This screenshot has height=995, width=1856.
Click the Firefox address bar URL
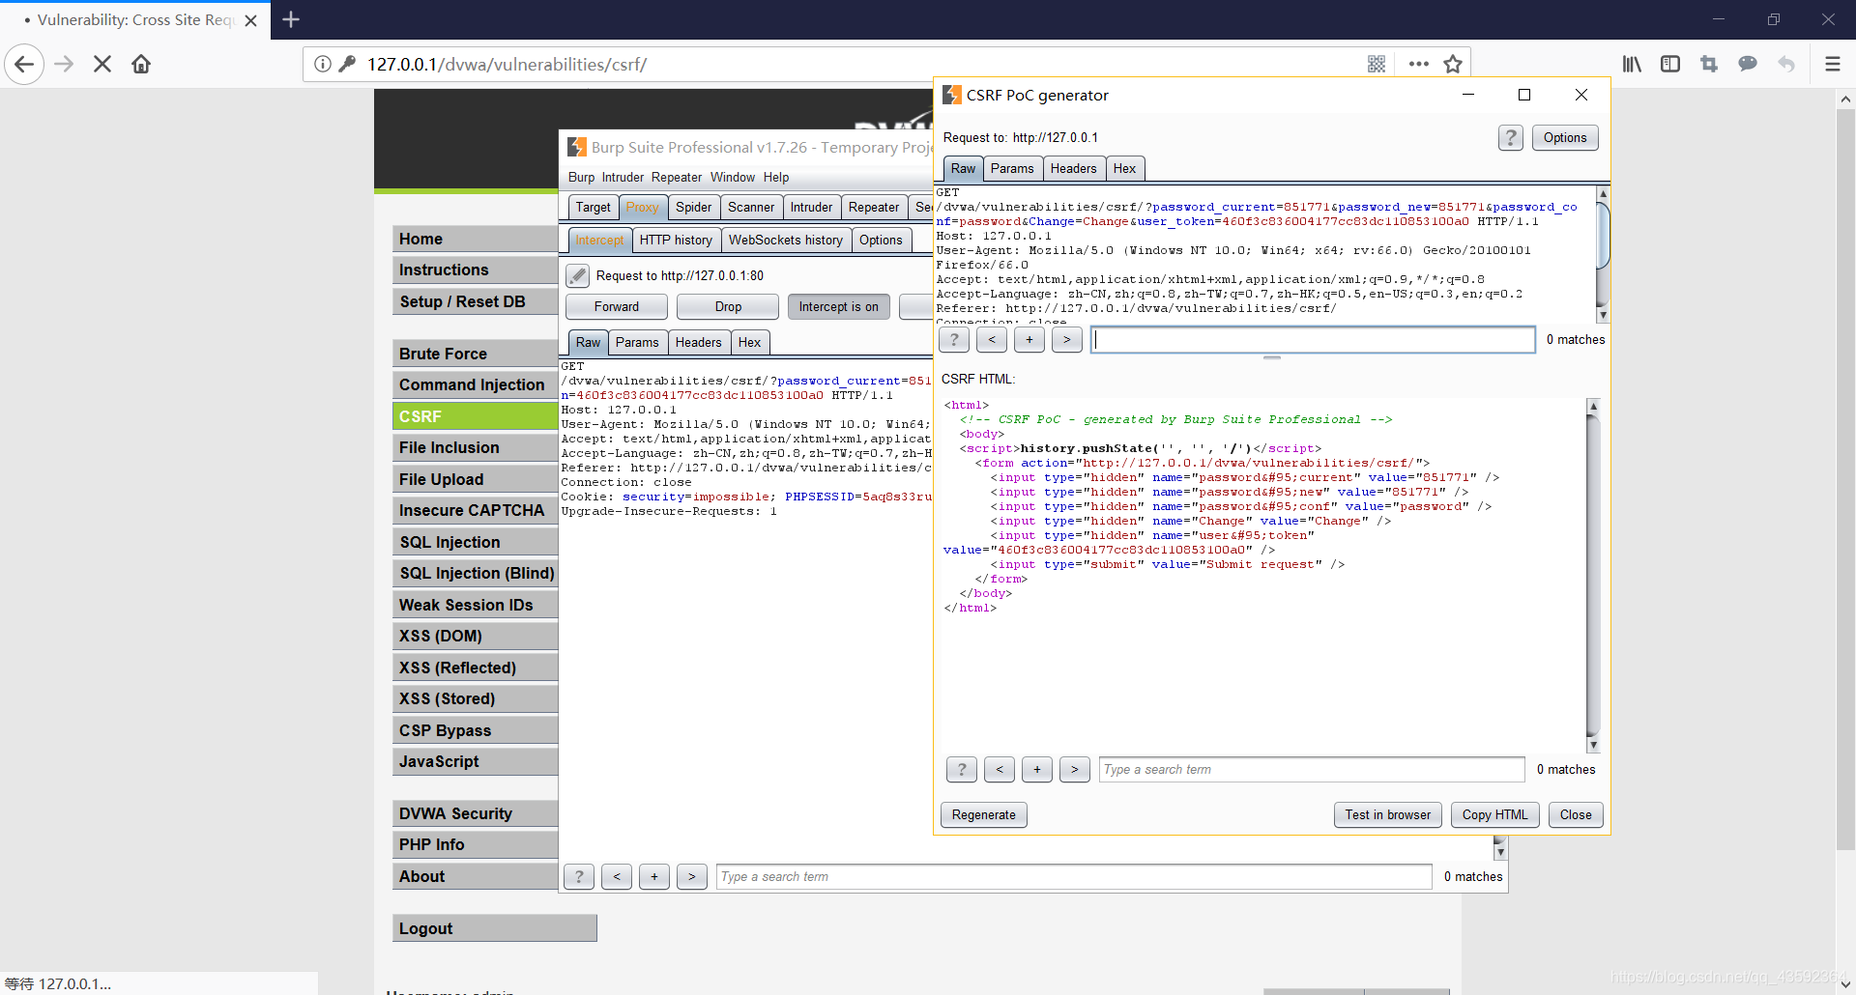[507, 65]
